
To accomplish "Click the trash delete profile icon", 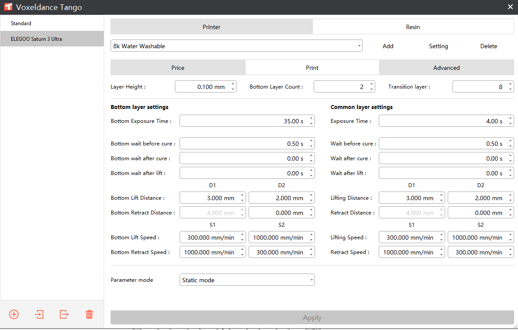I will pos(89,314).
